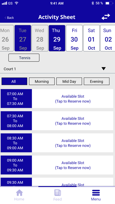Image resolution: width=115 pixels, height=204 pixels.
Task: Reserve the 07:00 AM available slot
Action: (x=73, y=98)
